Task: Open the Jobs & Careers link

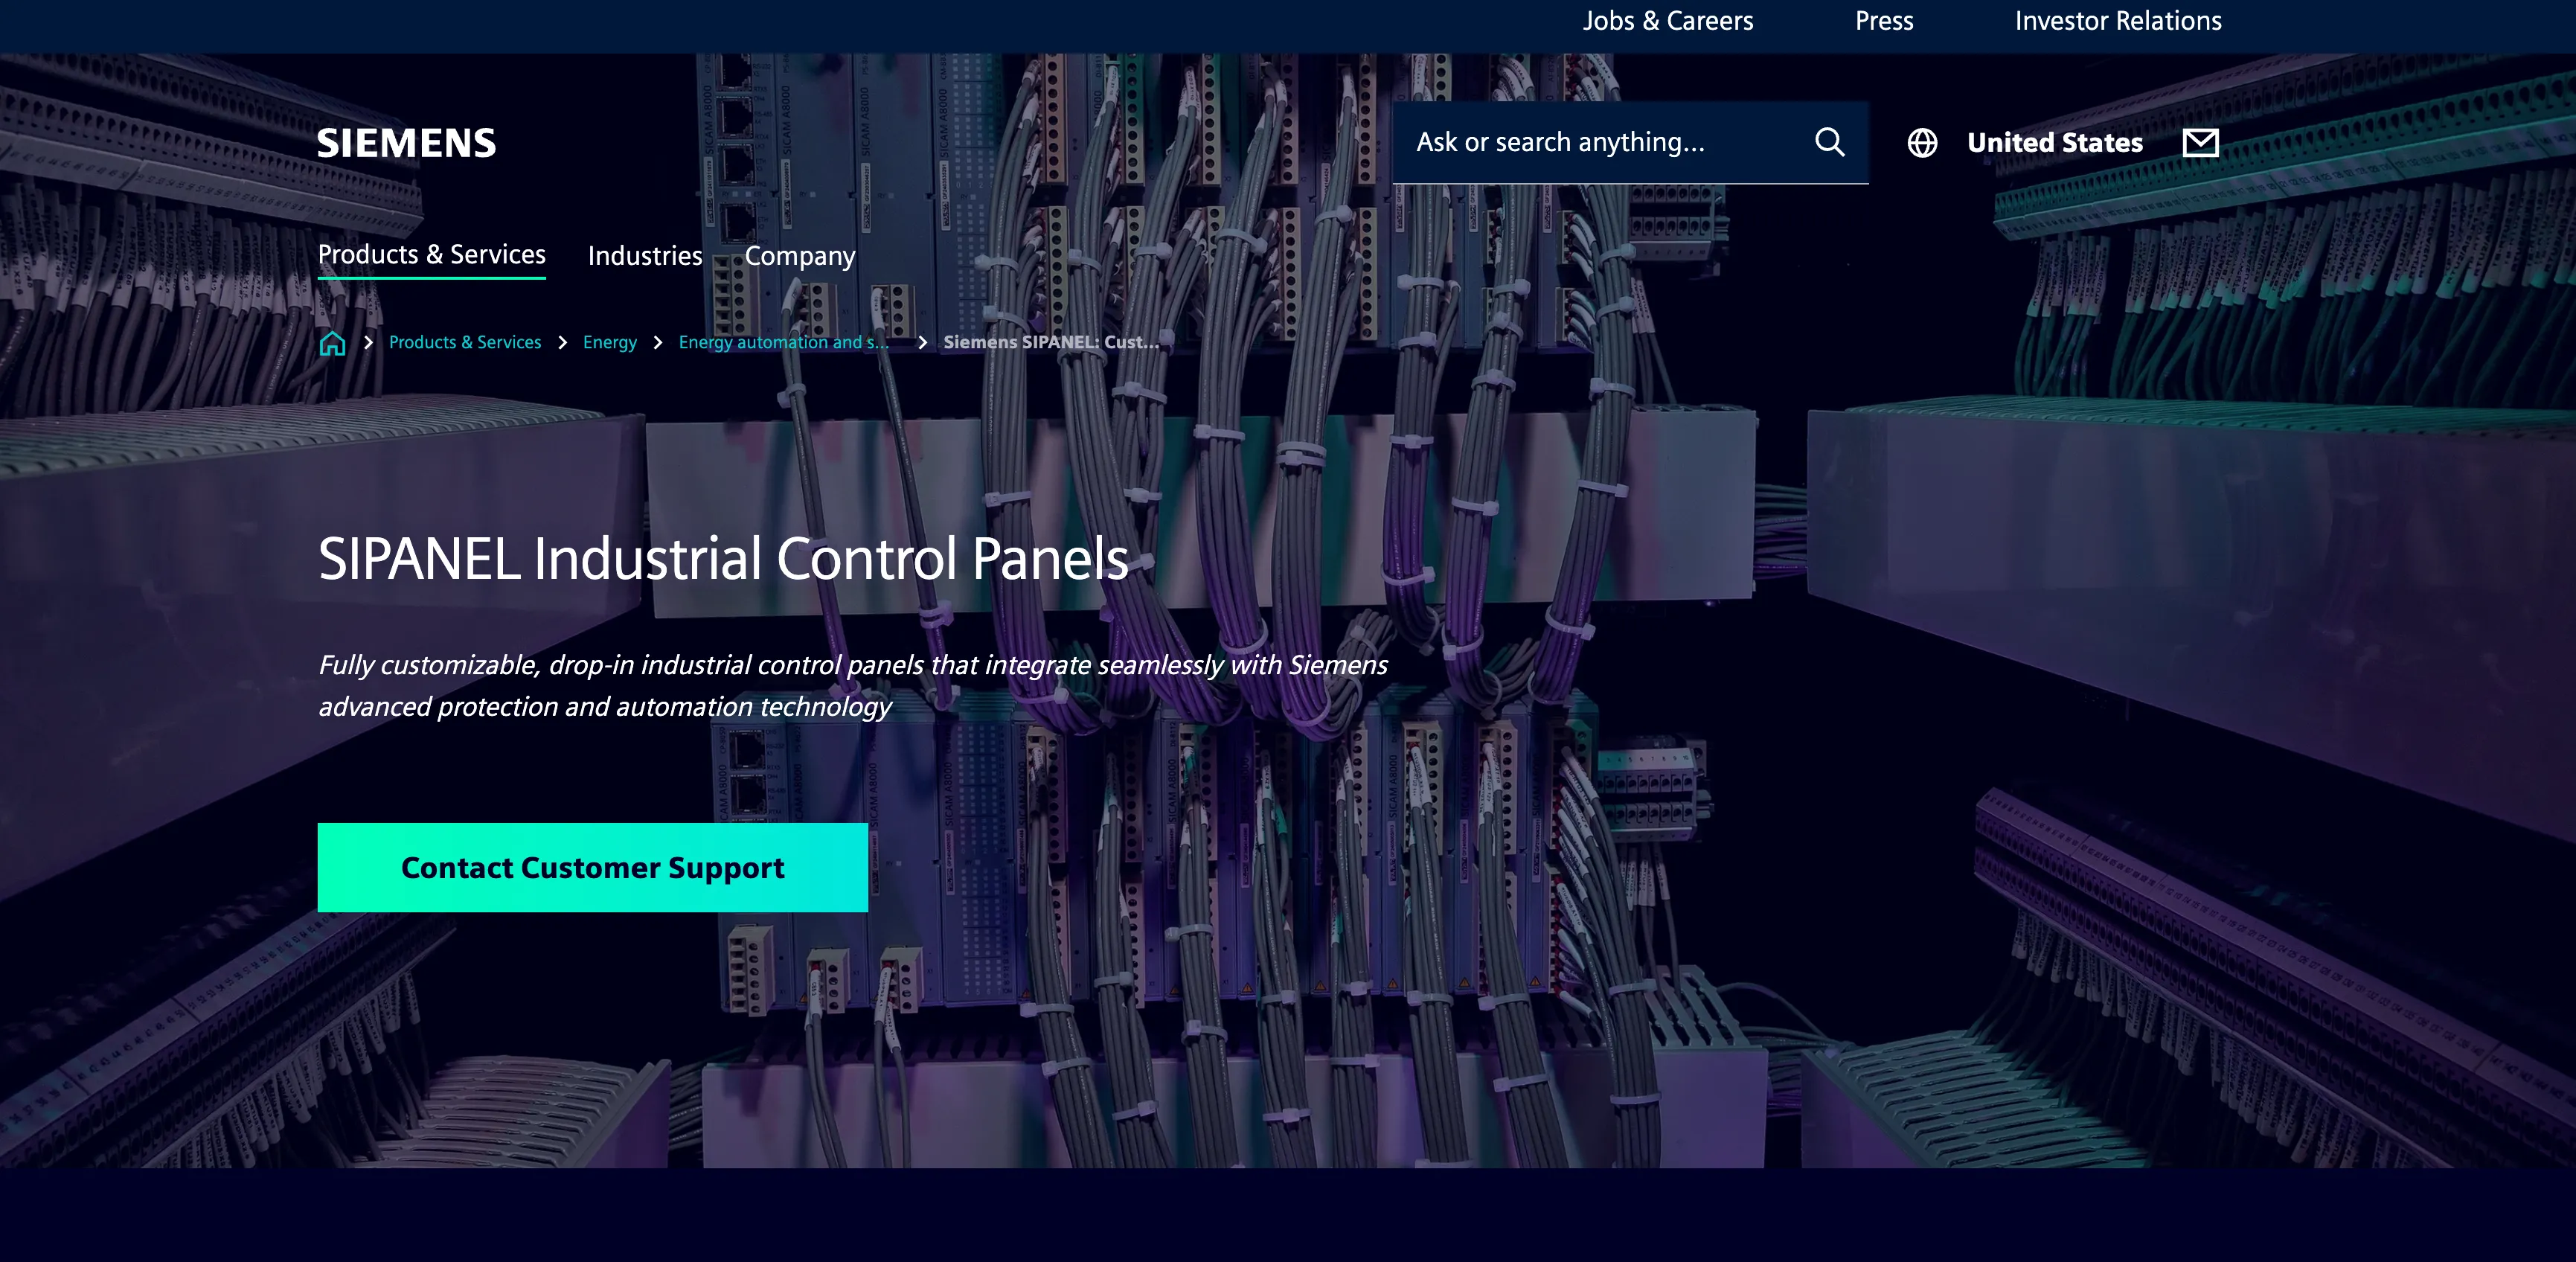Action: click(1667, 21)
